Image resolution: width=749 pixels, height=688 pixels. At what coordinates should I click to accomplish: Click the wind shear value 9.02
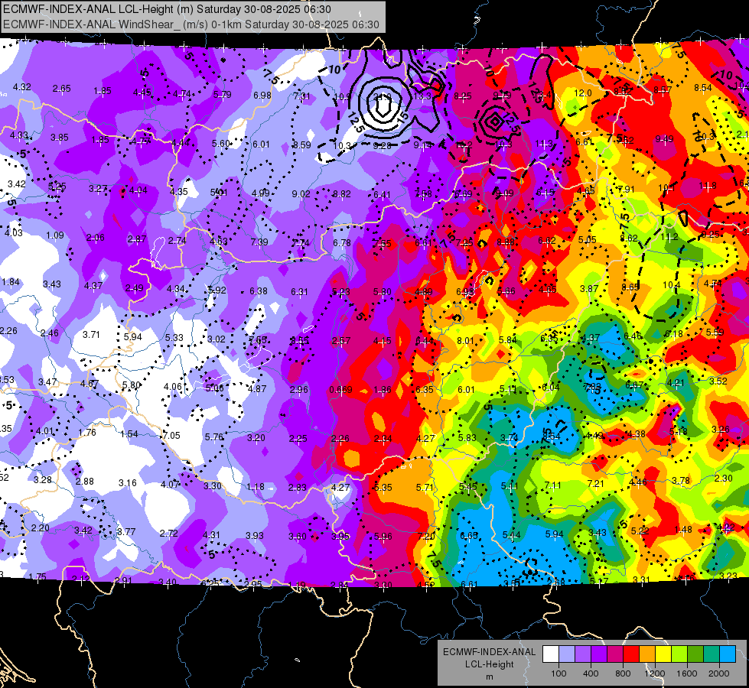pos(301,194)
